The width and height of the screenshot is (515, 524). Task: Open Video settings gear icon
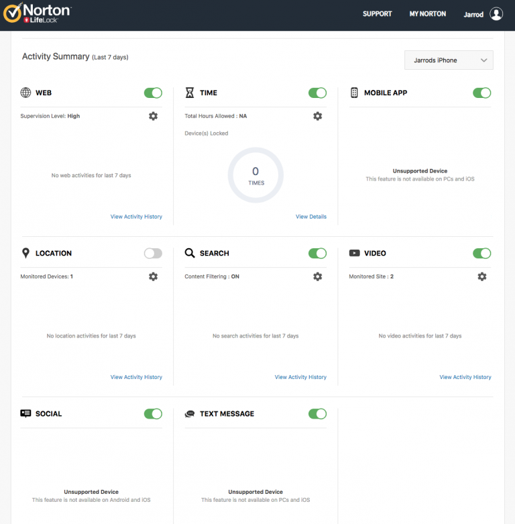[481, 276]
